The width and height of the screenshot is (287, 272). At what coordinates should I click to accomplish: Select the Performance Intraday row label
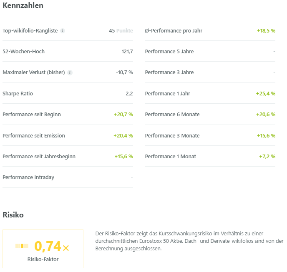pos(28,177)
